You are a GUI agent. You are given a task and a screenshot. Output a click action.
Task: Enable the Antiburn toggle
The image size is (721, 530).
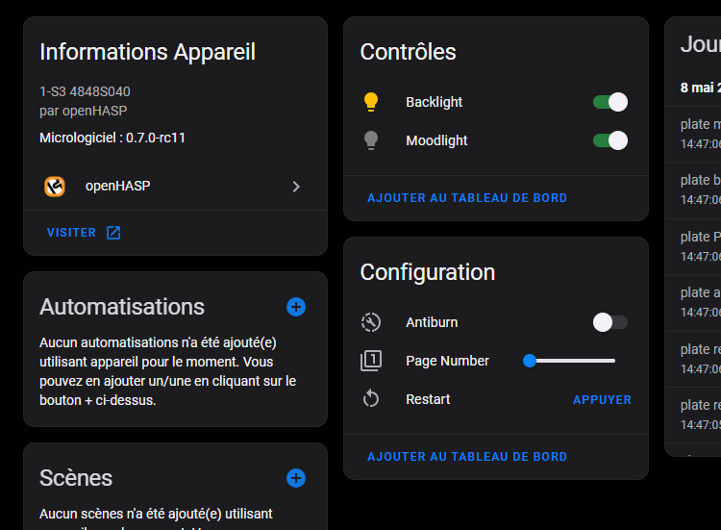click(x=610, y=322)
